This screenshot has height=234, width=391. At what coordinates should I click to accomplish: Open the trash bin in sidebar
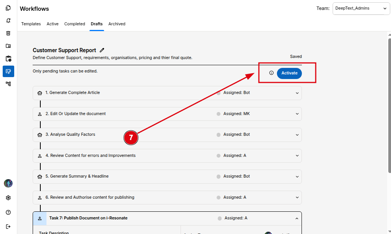click(x=8, y=33)
